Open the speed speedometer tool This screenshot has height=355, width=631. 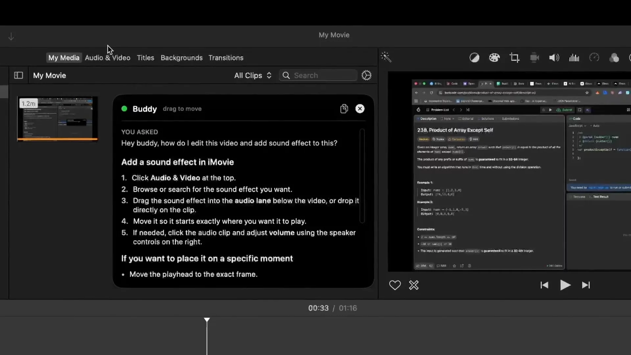click(594, 58)
